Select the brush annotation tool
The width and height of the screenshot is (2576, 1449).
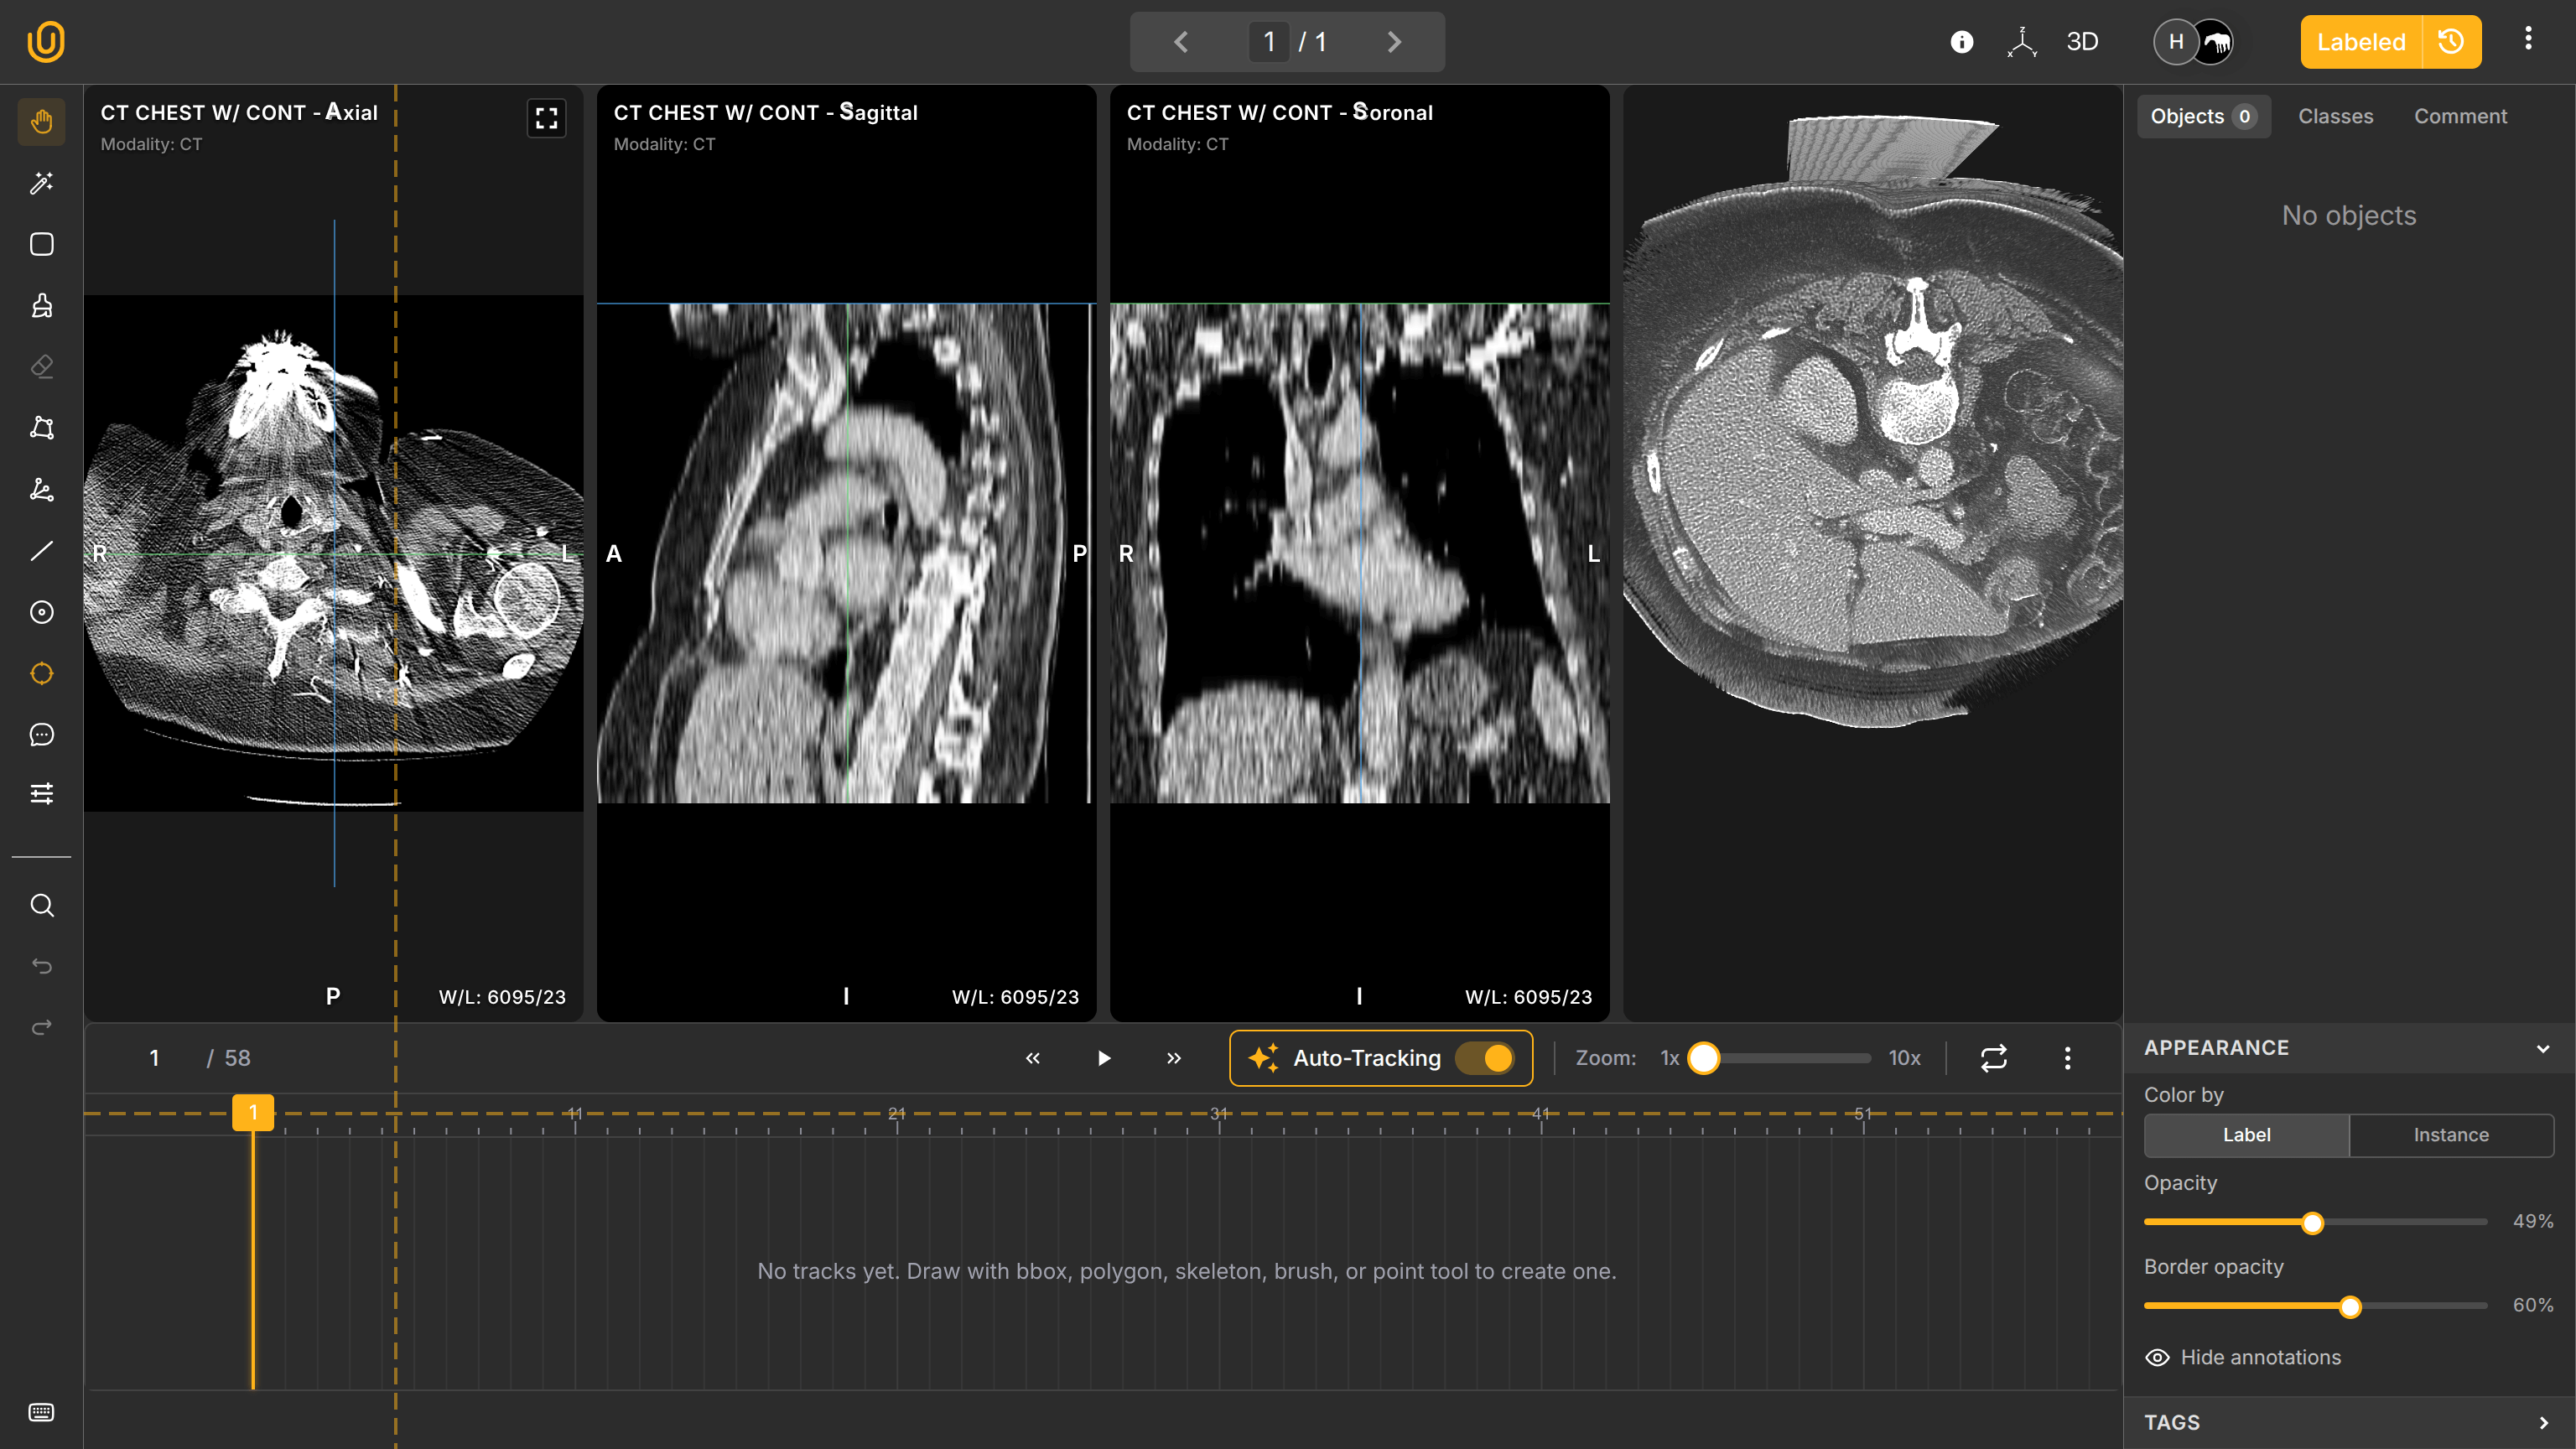coord(41,305)
